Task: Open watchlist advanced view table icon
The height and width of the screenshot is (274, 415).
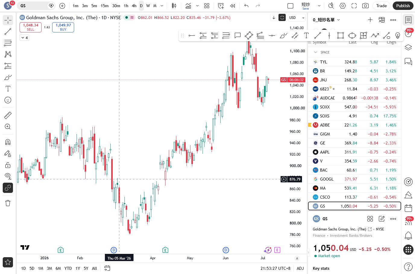Action: [382, 20]
